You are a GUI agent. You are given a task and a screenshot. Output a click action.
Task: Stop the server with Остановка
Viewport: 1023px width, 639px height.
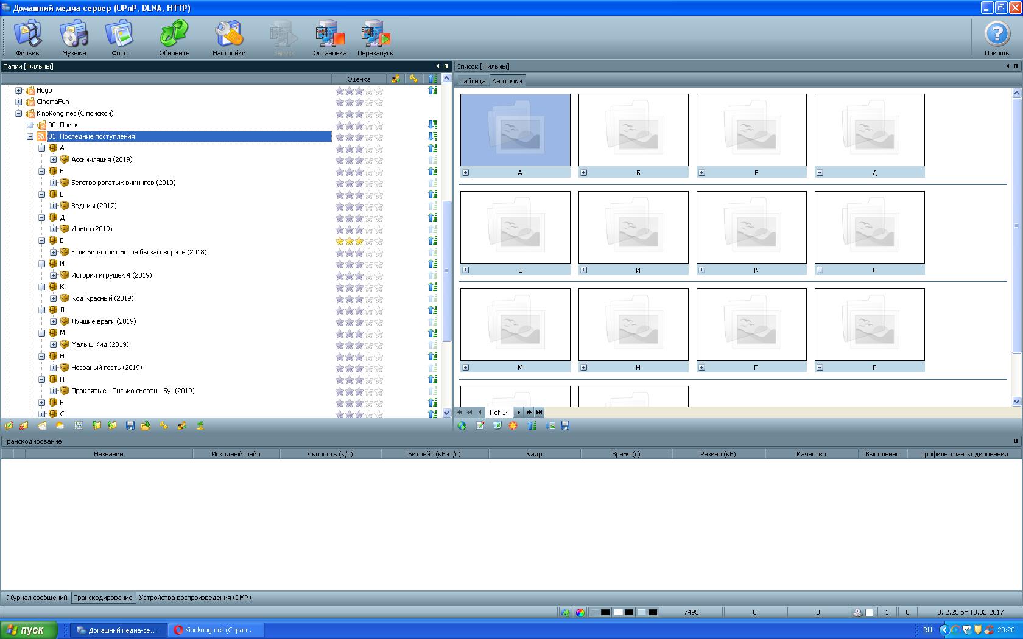point(329,38)
